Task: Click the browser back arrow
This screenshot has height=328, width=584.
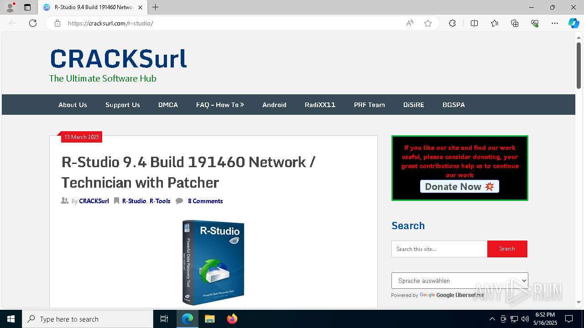Action: [x=13, y=23]
